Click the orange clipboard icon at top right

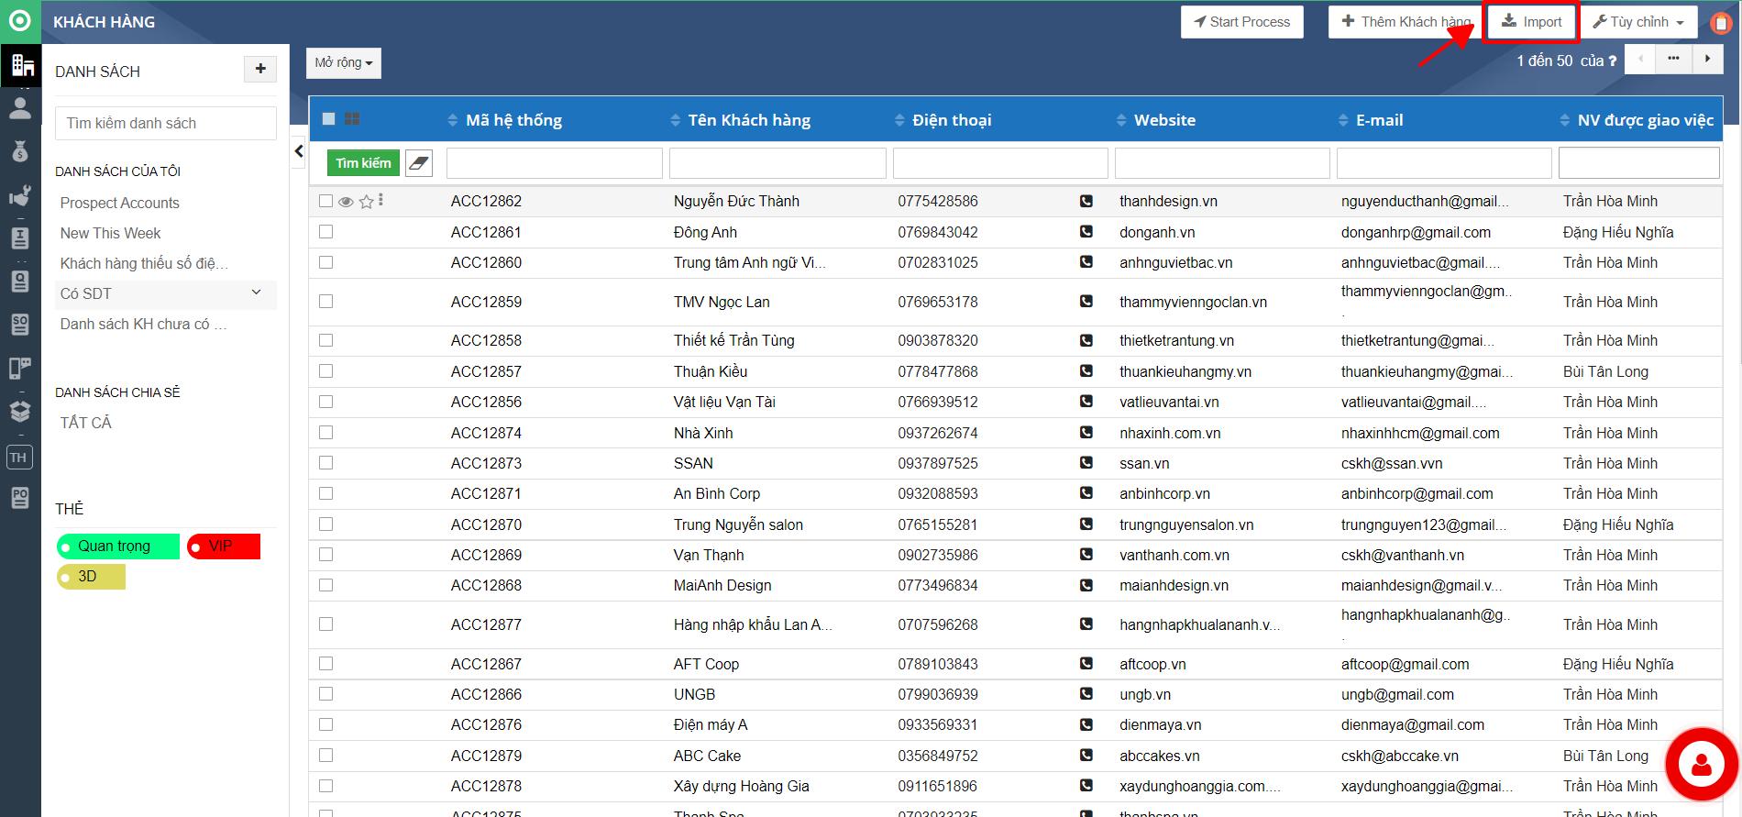point(1721,23)
